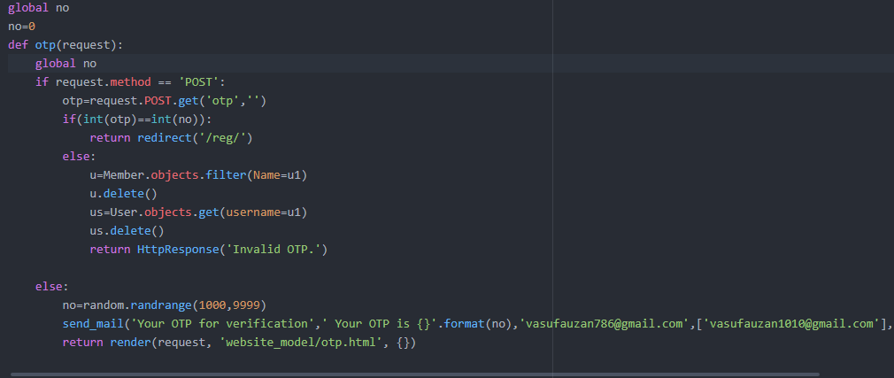This screenshot has width=894, height=378.
Task: Click "return HttpResponse('Invalid OTP.')" line
Action: [x=209, y=249]
